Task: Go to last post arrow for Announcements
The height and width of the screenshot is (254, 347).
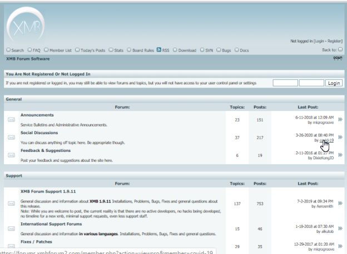Action: coord(340,119)
